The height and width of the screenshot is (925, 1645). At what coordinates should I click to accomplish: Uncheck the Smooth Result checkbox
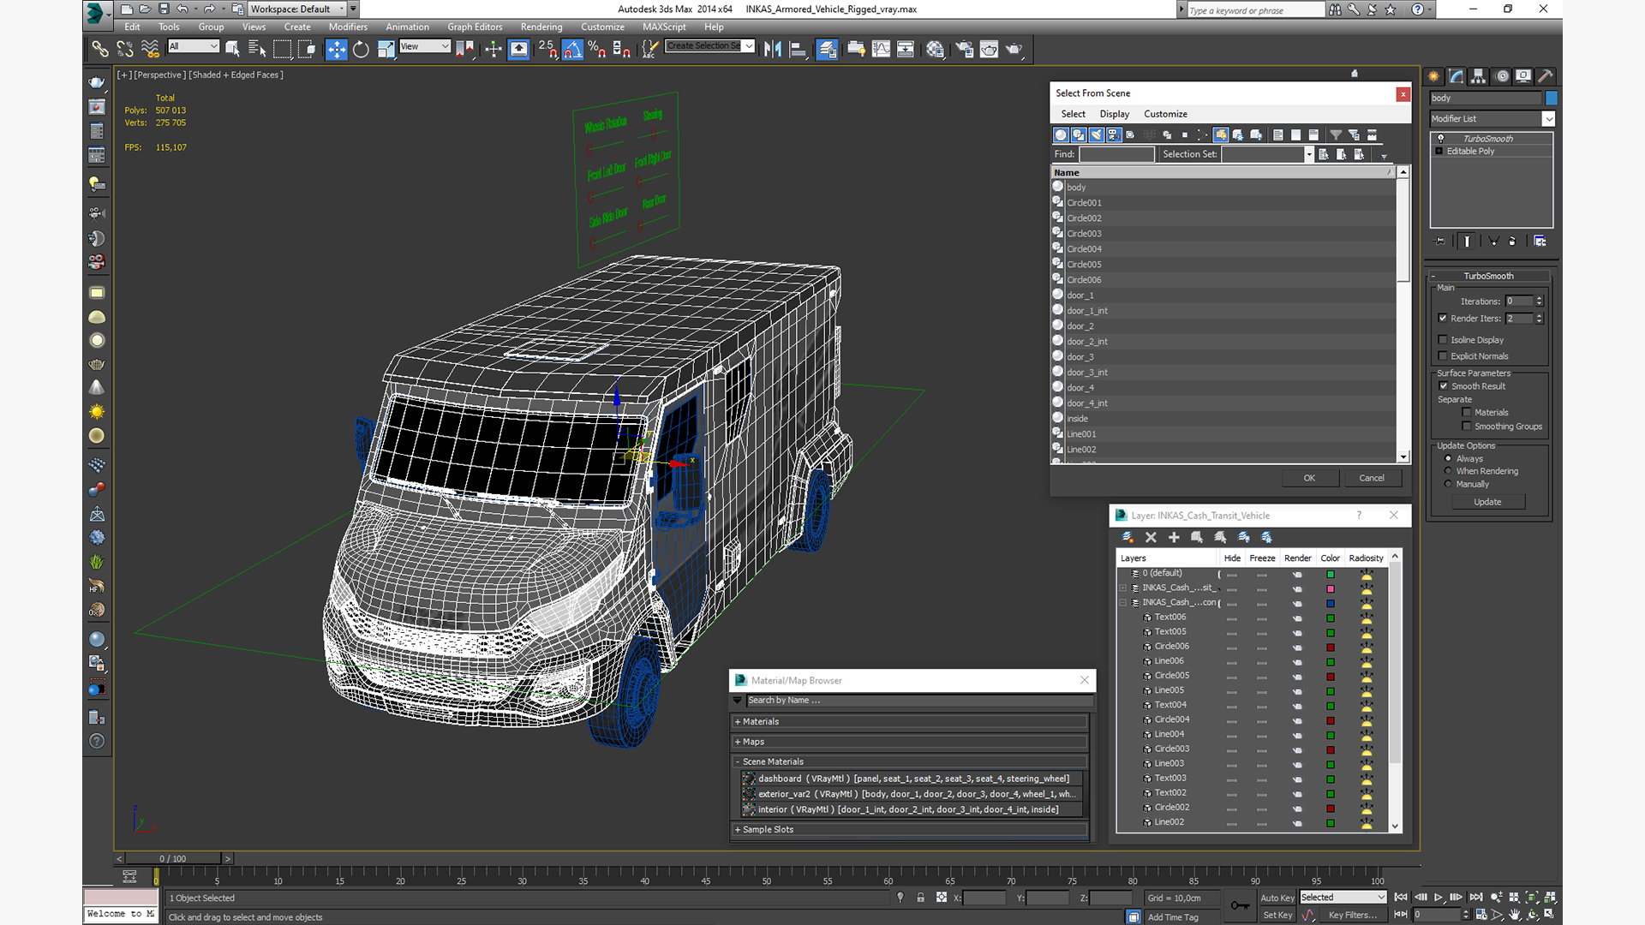[x=1444, y=386]
